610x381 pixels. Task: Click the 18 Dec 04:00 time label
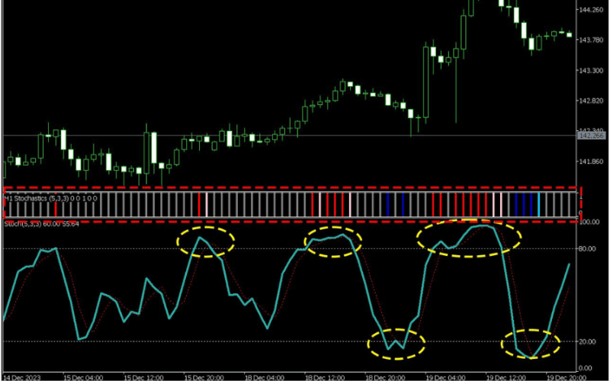pos(264,377)
